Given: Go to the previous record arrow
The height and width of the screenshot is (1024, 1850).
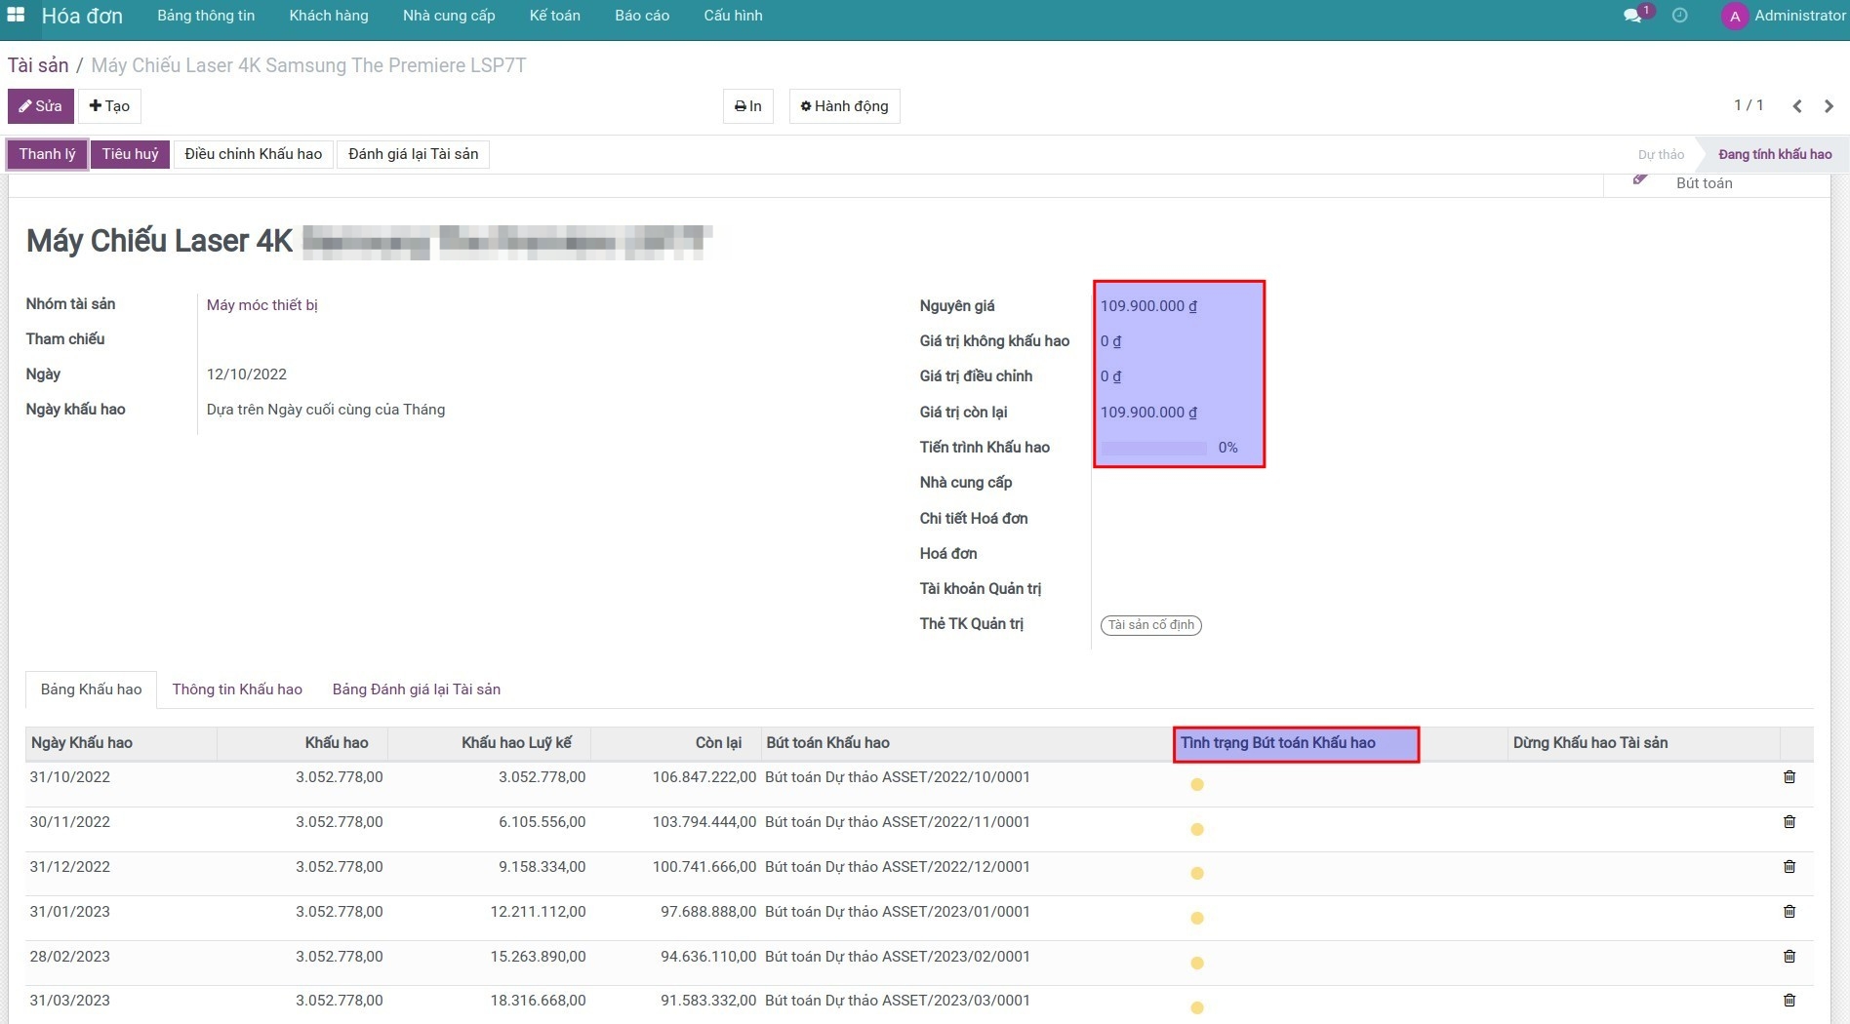Looking at the screenshot, I should point(1797,106).
